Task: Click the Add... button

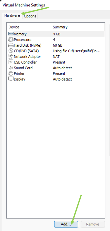Action: 66,224
